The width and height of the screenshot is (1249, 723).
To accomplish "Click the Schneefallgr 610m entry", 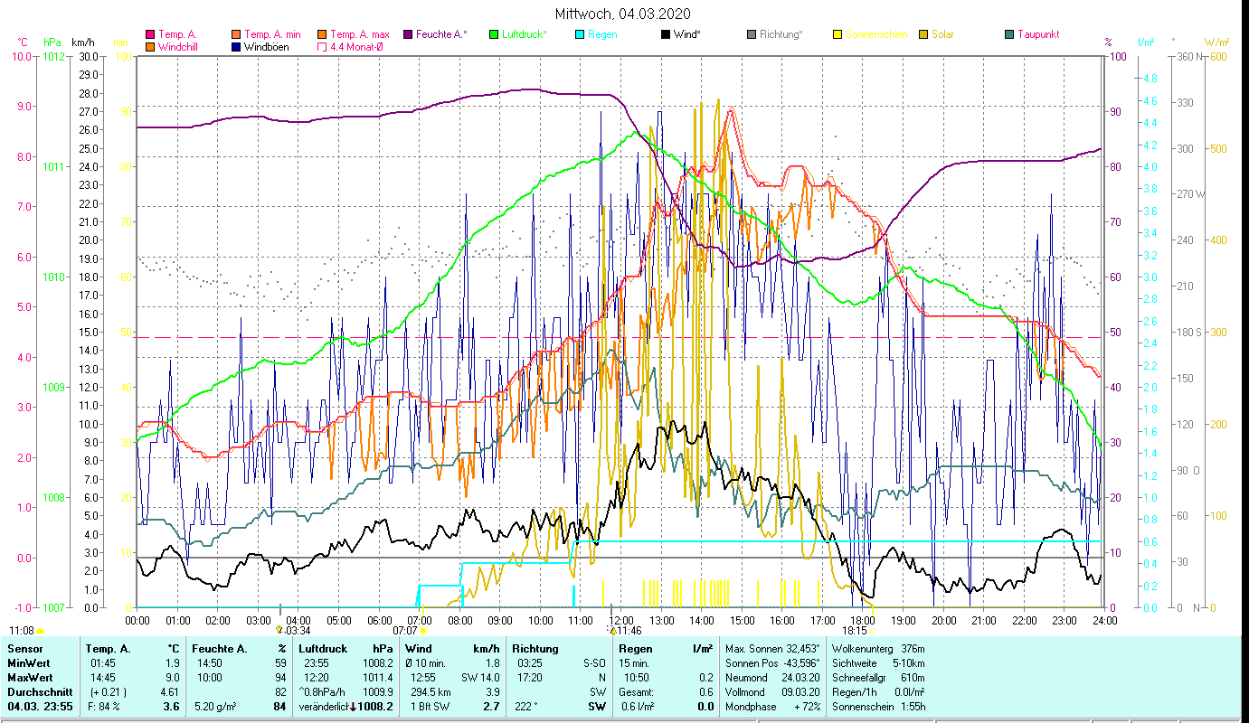I will pos(877,678).
